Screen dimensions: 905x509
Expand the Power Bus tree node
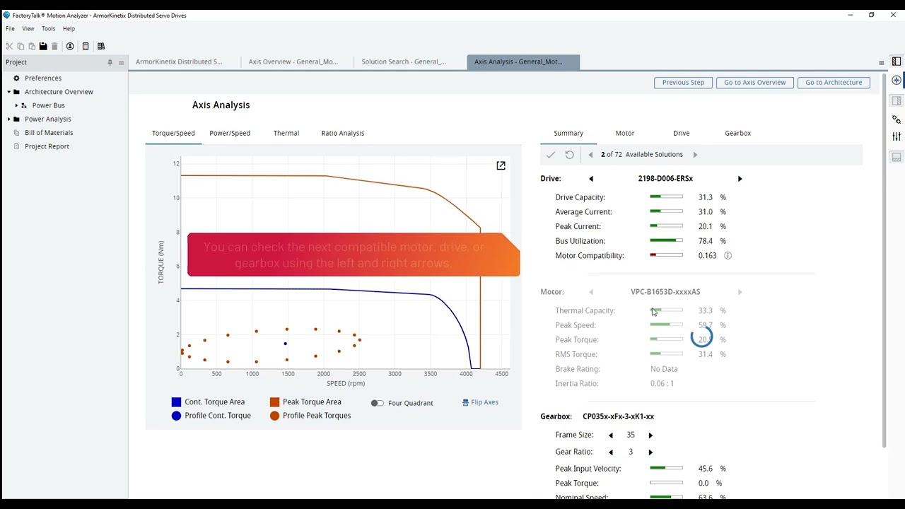pos(16,105)
